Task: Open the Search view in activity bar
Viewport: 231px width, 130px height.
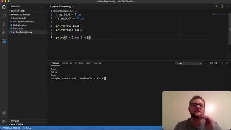Action: 4,16
